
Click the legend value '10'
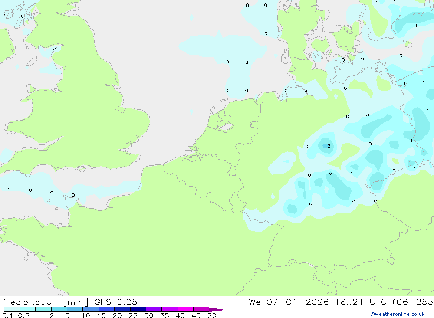86,315
